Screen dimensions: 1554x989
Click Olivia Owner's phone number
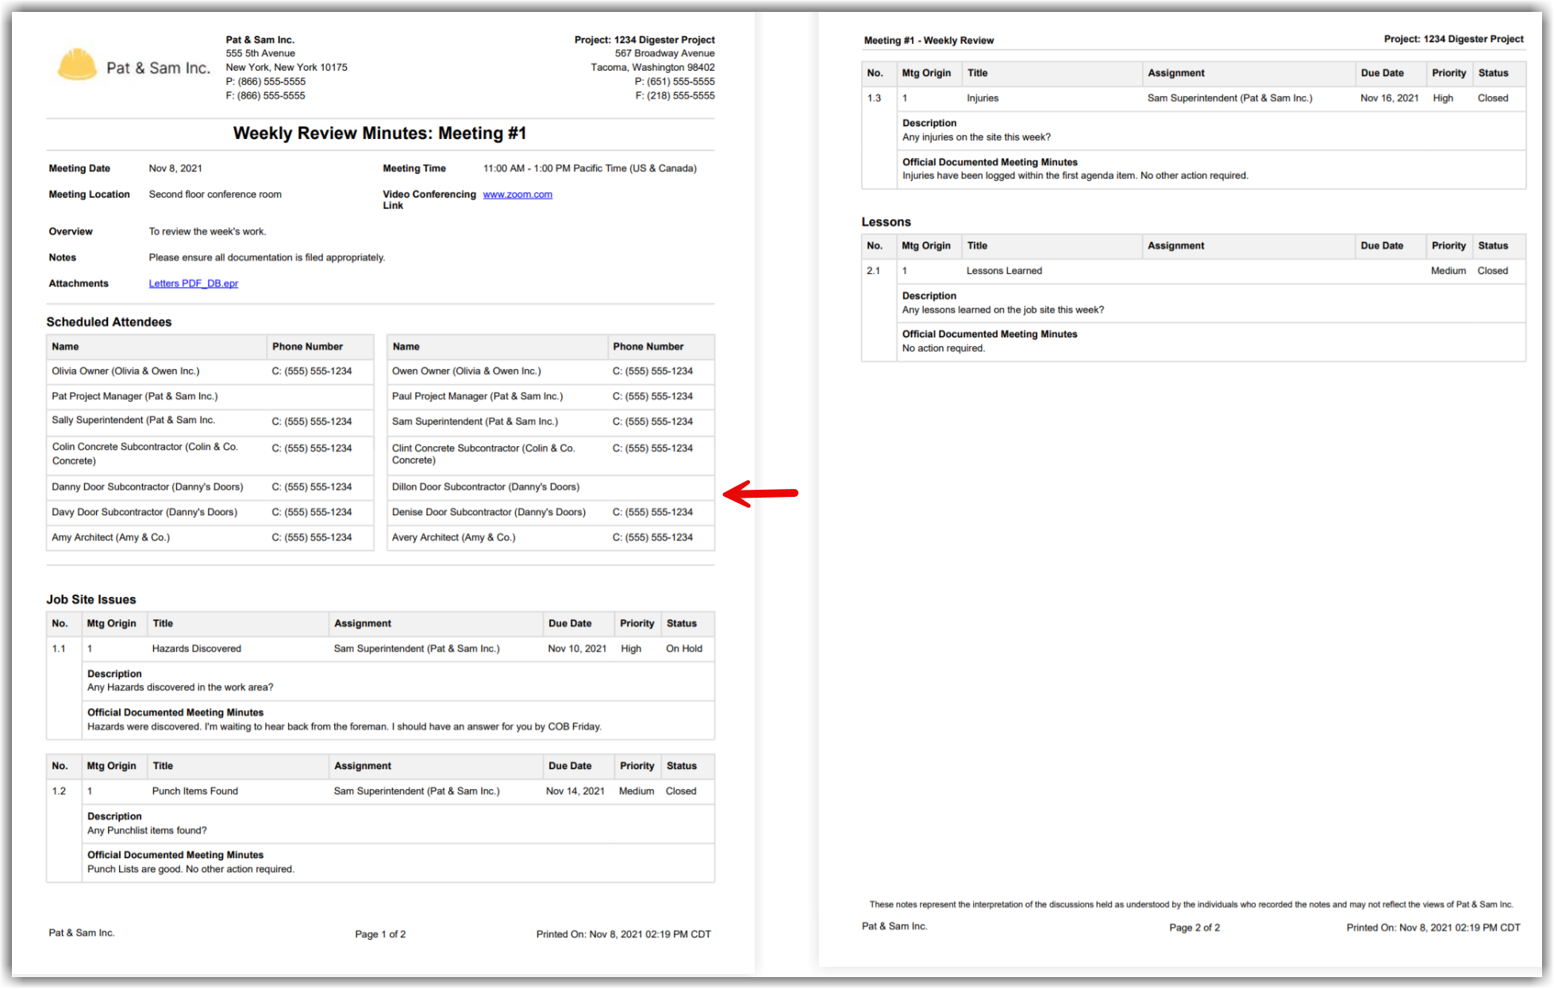point(312,371)
